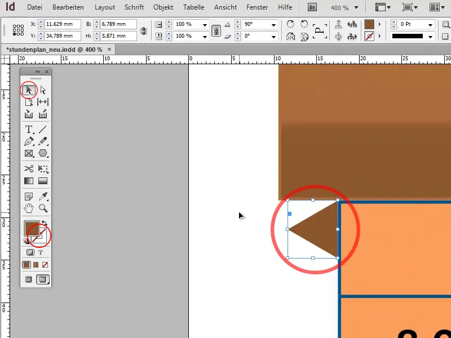Open the Layout menu
This screenshot has width=451, height=338.
pyautogui.click(x=105, y=7)
